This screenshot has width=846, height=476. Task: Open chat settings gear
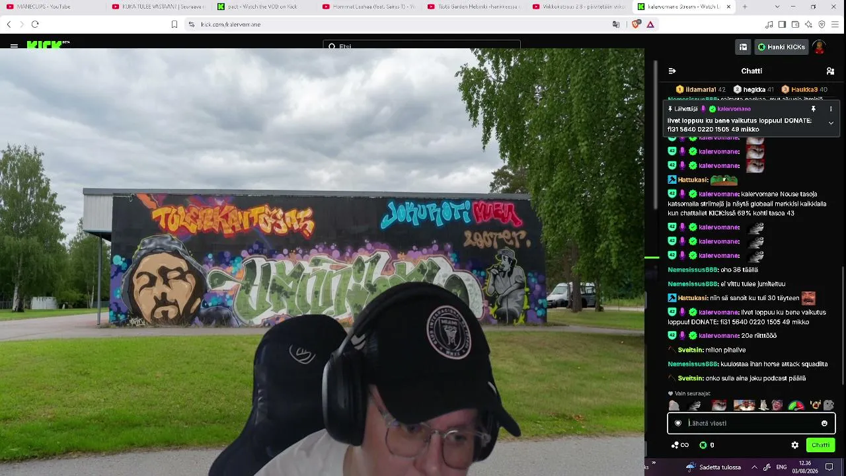point(794,445)
